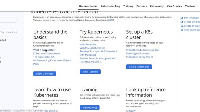Viewport: 200px width, 112px height.
Task: Open the Documentation nav tab
Action: pos(88,6)
